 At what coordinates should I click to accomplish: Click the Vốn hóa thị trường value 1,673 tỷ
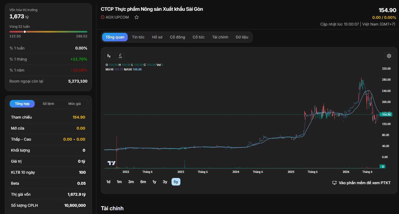pyautogui.click(x=19, y=16)
